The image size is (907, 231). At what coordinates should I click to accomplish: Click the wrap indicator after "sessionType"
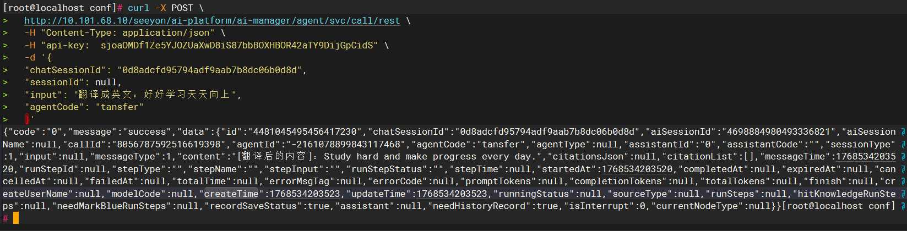[903, 145]
